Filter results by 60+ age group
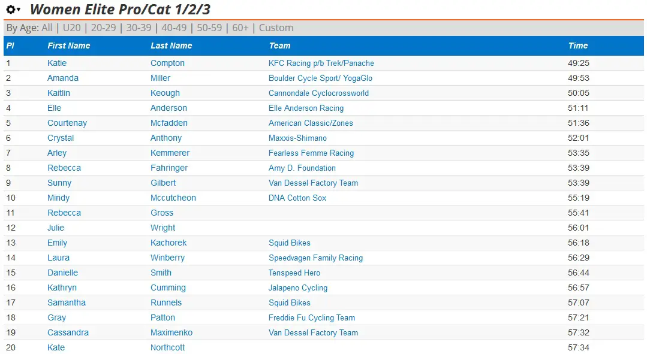Screen dimensions: 647x354 pyautogui.click(x=240, y=28)
